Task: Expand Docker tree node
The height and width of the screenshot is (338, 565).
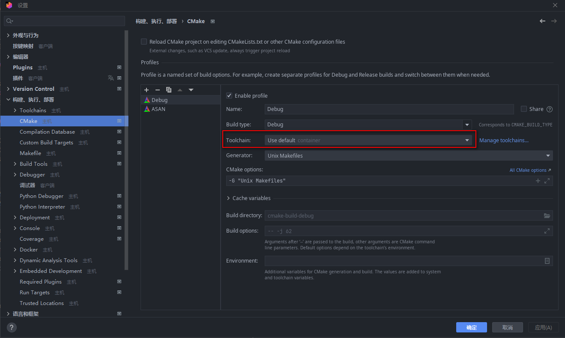Action: click(x=15, y=249)
